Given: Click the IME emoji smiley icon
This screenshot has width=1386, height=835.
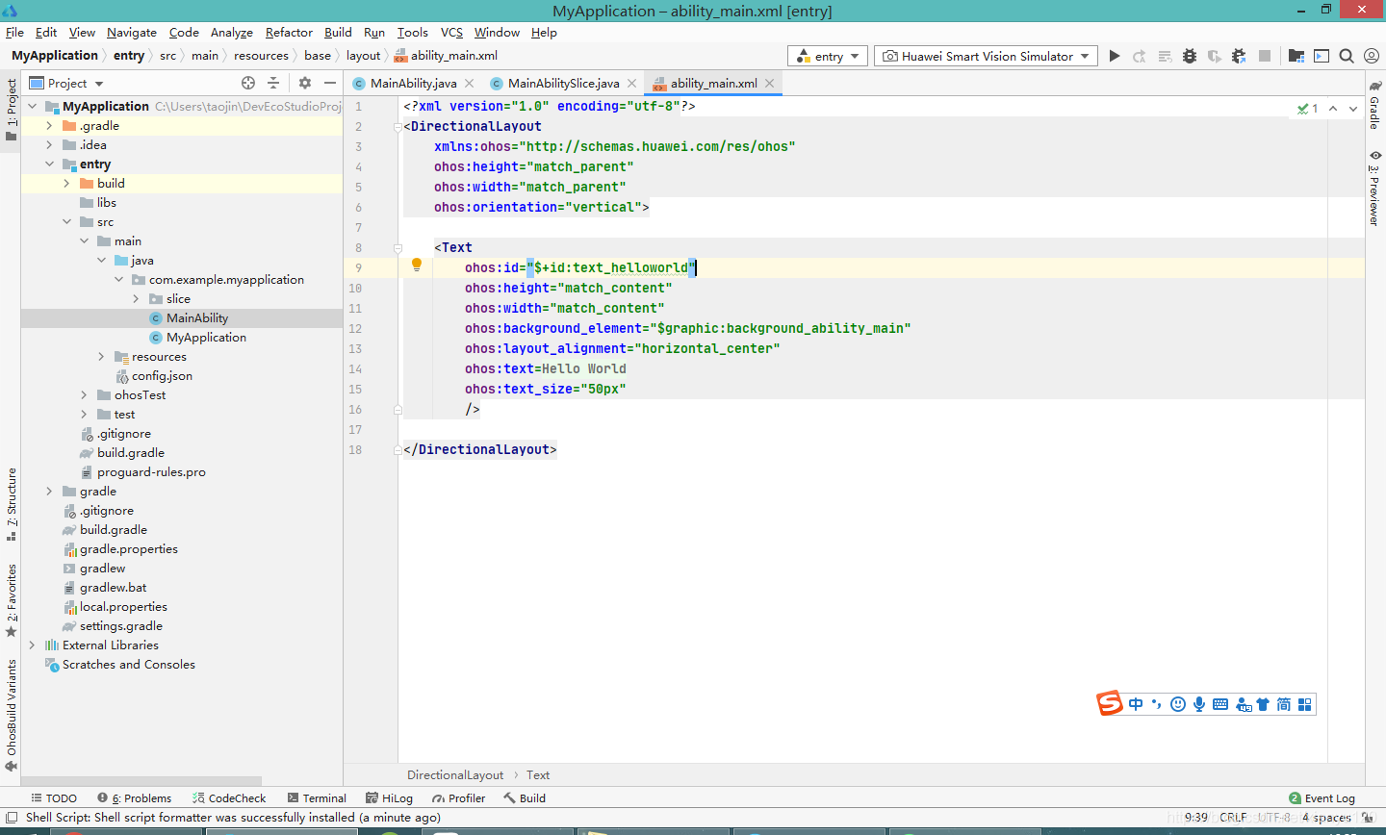Looking at the screenshot, I should (1178, 704).
